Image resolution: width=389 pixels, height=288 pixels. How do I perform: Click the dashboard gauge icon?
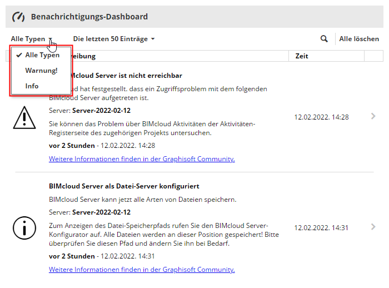tap(18, 17)
